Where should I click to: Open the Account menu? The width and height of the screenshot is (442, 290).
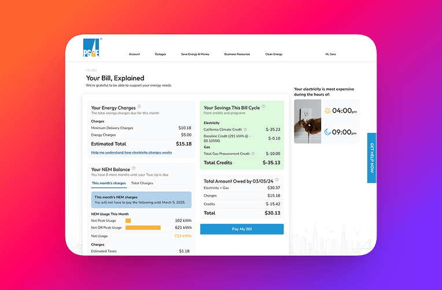point(134,54)
